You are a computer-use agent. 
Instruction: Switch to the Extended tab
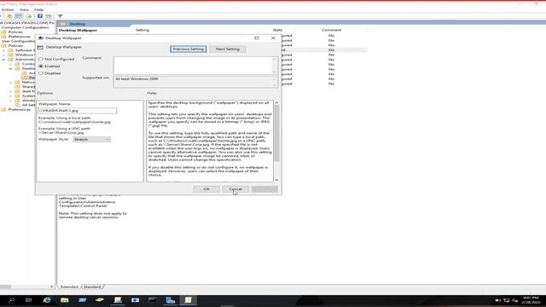[69, 287]
